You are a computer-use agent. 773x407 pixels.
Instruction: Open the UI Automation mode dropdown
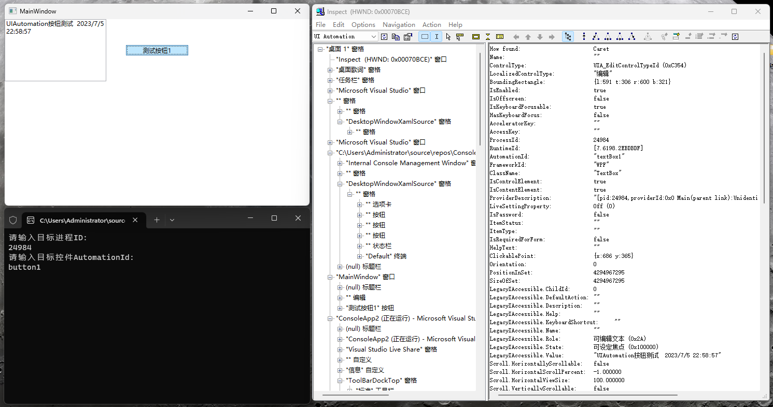coord(374,36)
